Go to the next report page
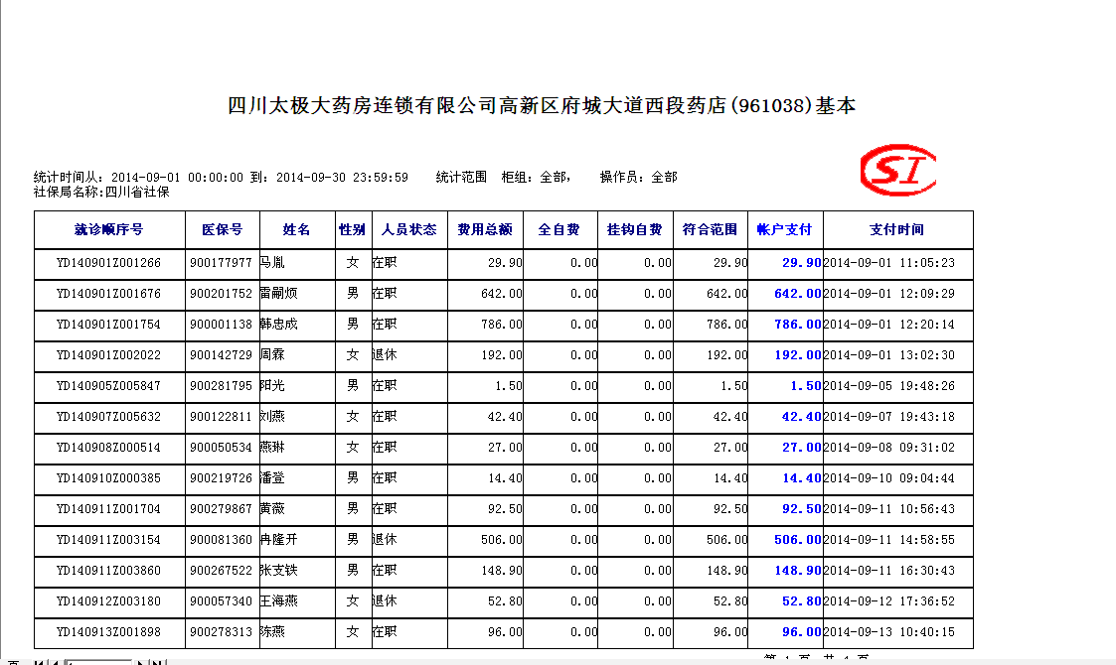Image resolution: width=1116 pixels, height=665 pixels. coord(141,662)
